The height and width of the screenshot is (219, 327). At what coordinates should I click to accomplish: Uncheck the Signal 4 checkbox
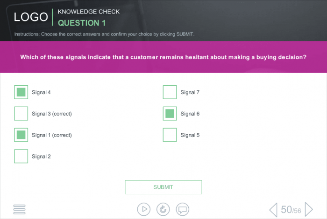[21, 92]
